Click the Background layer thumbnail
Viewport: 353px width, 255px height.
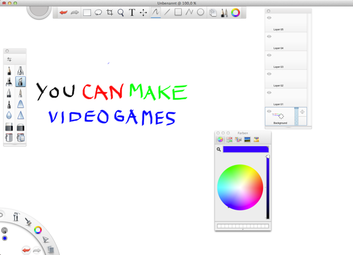tap(278, 116)
